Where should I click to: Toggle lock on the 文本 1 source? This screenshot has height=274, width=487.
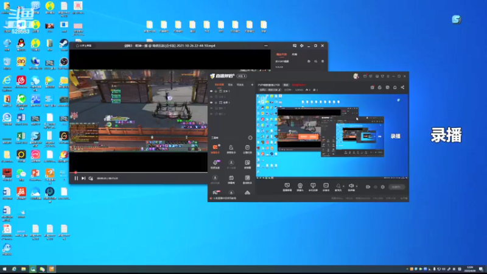216,91
